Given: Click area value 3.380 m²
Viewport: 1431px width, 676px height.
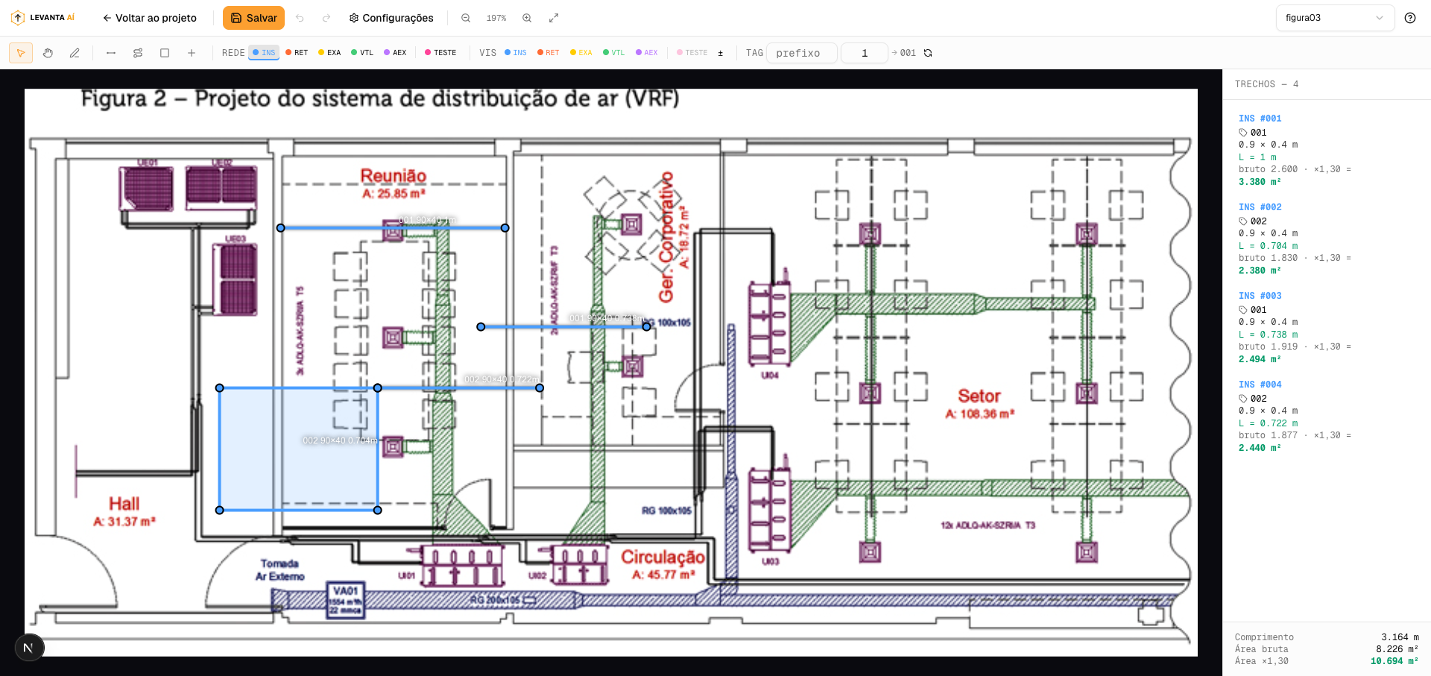Looking at the screenshot, I should coord(1260,182).
